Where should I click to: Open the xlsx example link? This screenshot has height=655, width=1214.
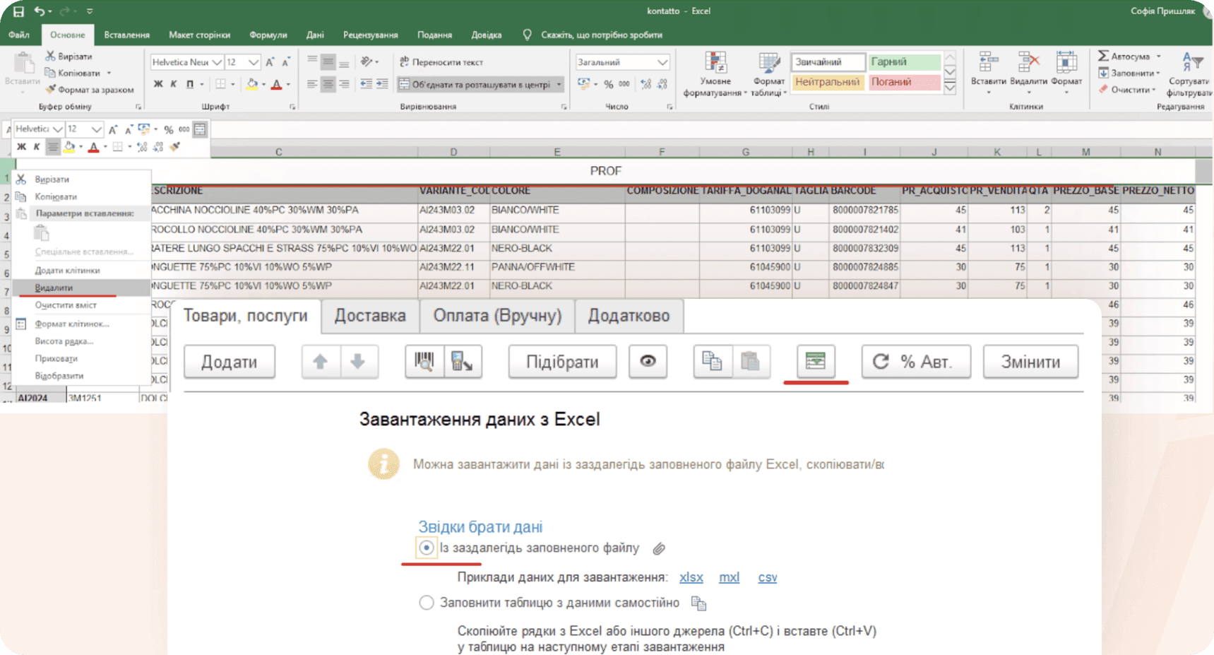691,577
